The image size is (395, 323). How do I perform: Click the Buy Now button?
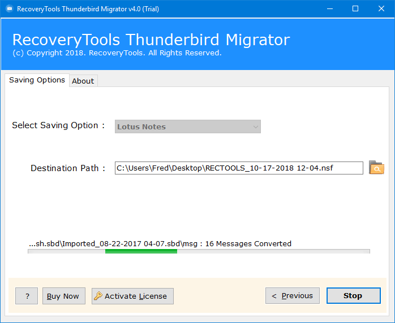(64, 296)
